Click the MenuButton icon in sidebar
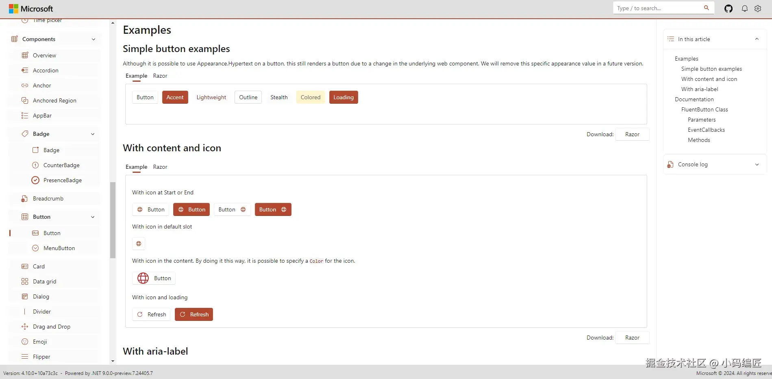The height and width of the screenshot is (379, 772). (x=35, y=248)
